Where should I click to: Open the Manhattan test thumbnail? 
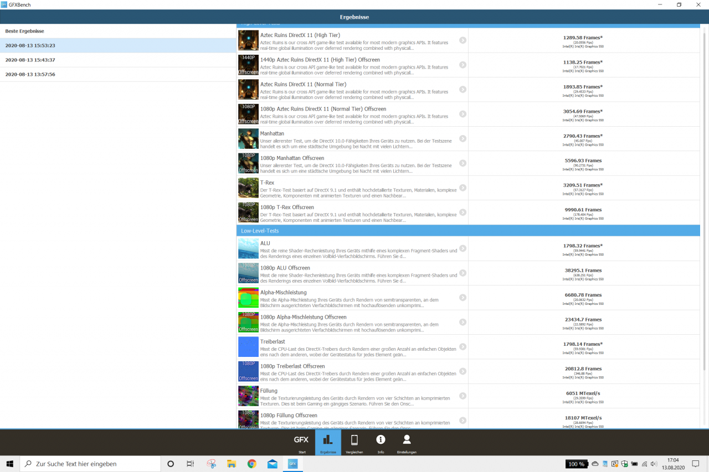[x=248, y=139]
